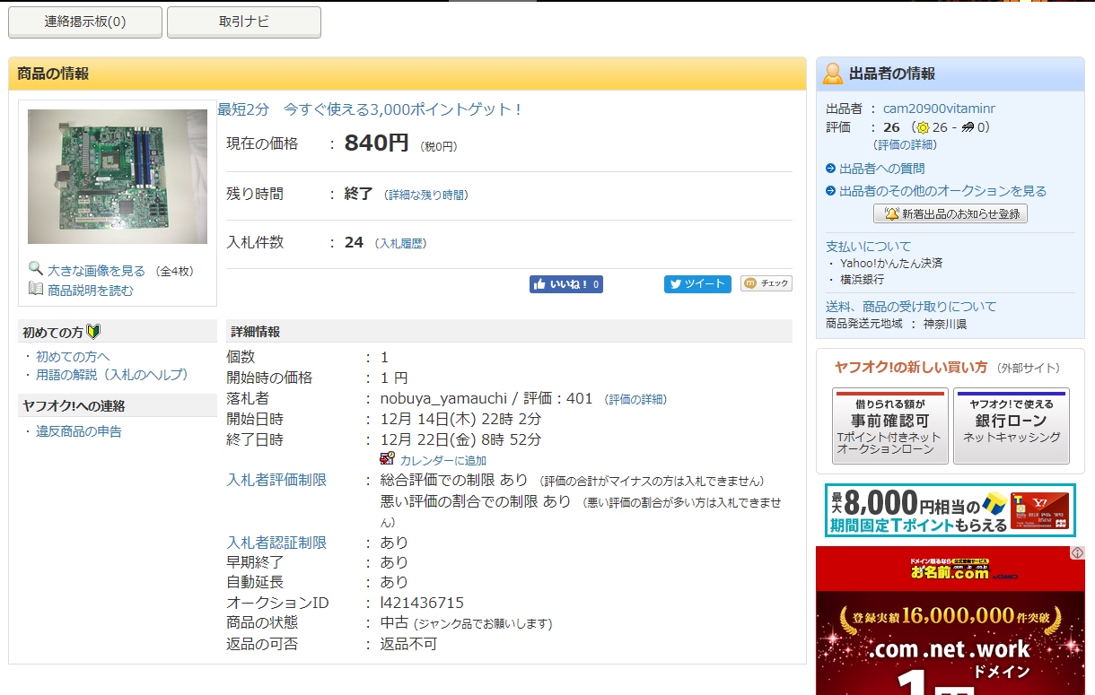This screenshot has height=695, width=1095.
Task: Click the 返品不可 return policy text
Action: (408, 644)
